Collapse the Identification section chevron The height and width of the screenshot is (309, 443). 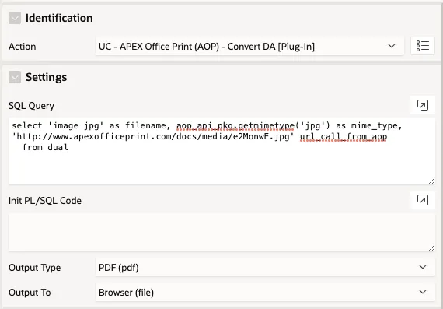15,18
